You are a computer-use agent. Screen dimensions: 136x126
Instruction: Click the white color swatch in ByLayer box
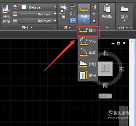[x=24, y=7]
